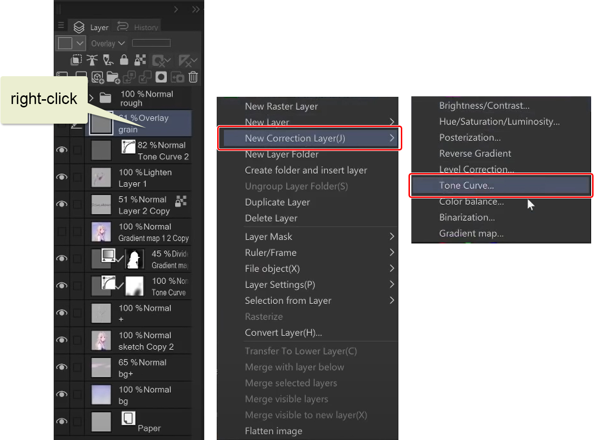Image resolution: width=595 pixels, height=440 pixels.
Task: Switch to the History tab
Action: [x=138, y=27]
